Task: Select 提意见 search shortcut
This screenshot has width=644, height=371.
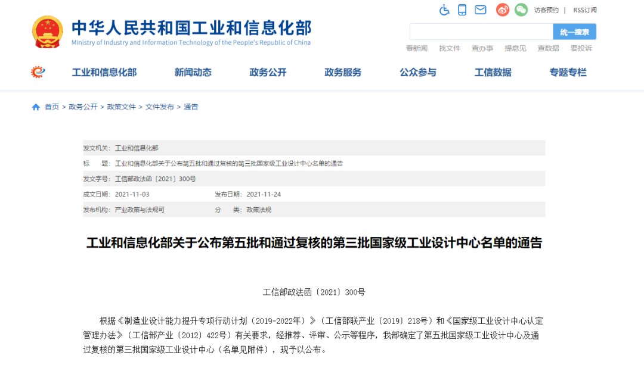Action: 515,48
